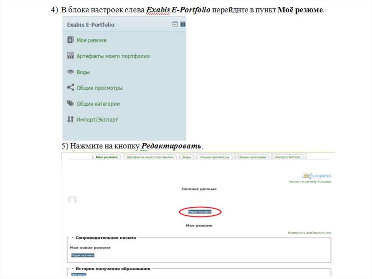Click the tags icon beside Общие категории
372x279 pixels.
[x=70, y=104]
